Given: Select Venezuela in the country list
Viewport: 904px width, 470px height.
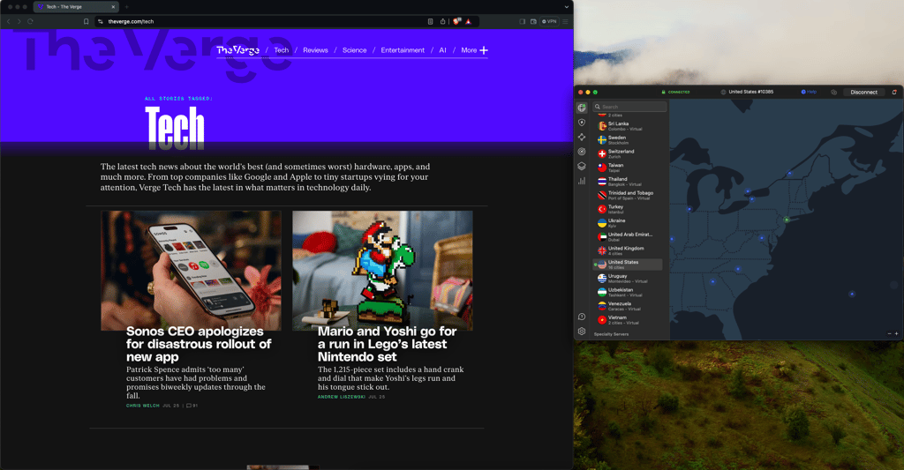Looking at the screenshot, I should coord(628,306).
